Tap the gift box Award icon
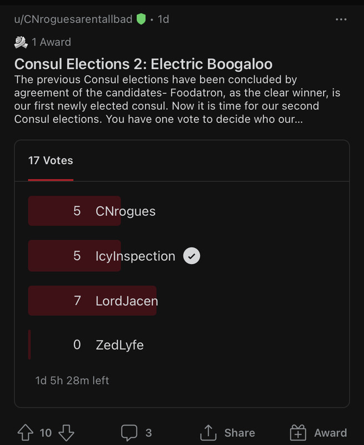 (298, 433)
